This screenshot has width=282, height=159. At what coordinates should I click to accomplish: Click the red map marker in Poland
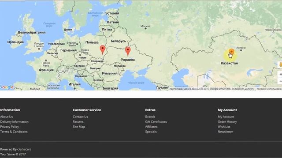[103, 50]
